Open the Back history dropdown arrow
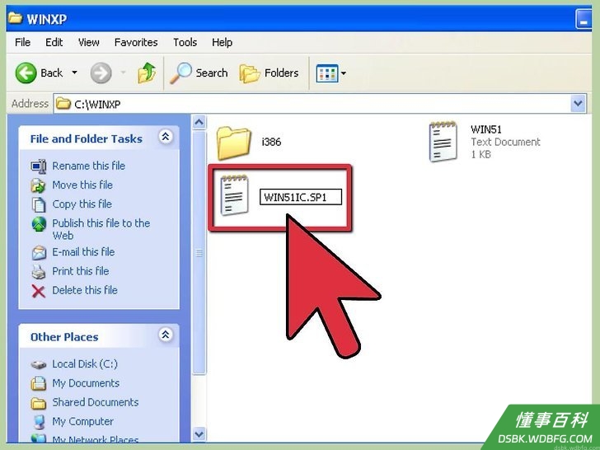Image resolution: width=600 pixels, height=450 pixels. click(x=75, y=73)
